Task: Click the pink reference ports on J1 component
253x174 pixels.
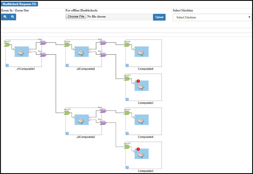Action: click(x=29, y=50)
